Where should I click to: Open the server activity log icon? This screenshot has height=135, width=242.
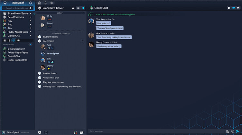82,132
